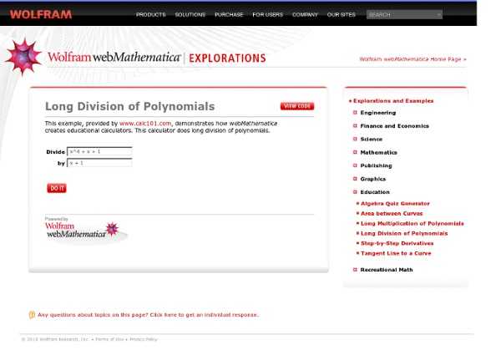Open Algebra Quiz Generator example
This screenshot has height=350, width=501.
[x=395, y=204]
